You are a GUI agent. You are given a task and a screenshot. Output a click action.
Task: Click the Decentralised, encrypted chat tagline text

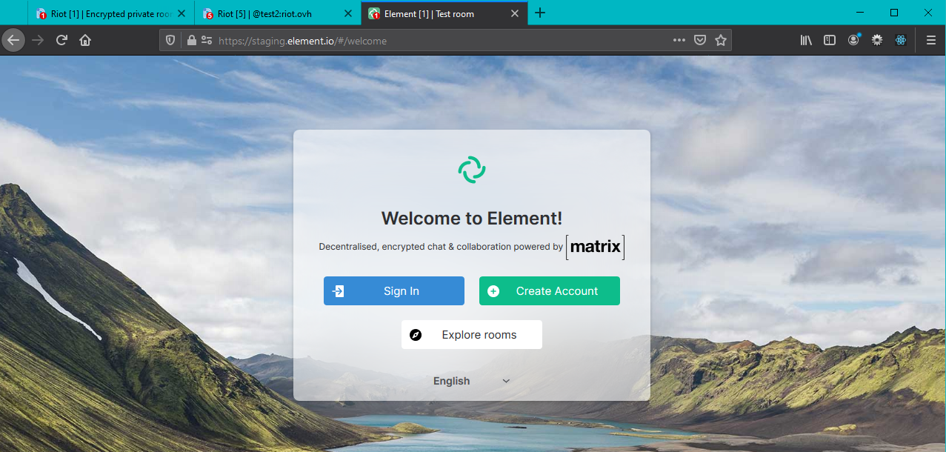(x=441, y=247)
